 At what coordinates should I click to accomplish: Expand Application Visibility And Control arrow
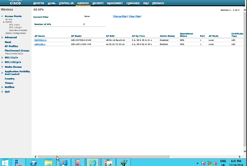click(x=2, y=73)
